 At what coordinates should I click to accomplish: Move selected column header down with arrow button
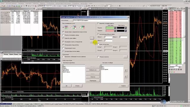[x=126, y=77]
